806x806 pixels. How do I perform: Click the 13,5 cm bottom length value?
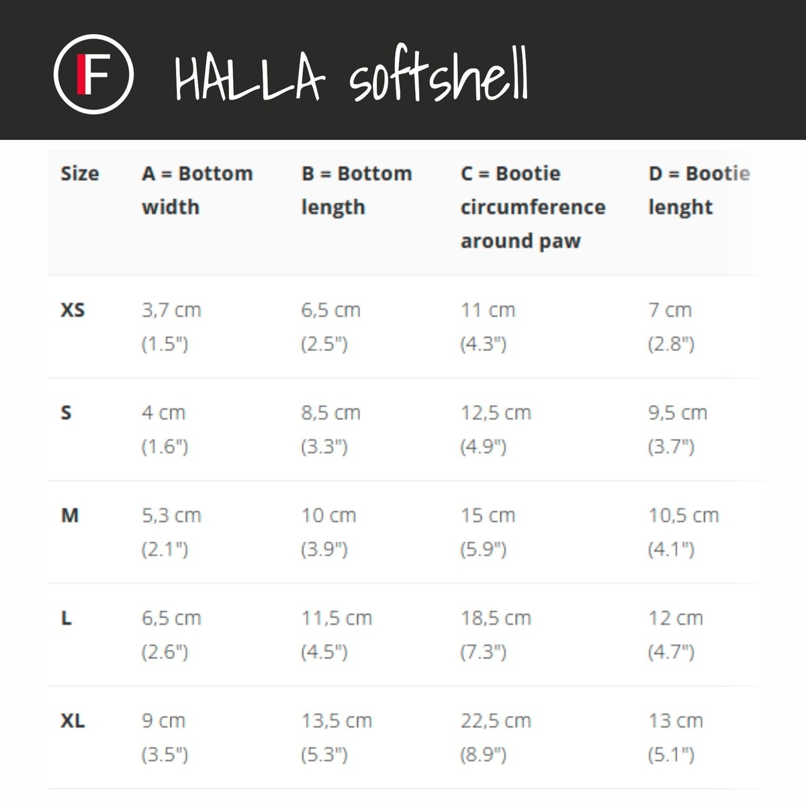[337, 721]
